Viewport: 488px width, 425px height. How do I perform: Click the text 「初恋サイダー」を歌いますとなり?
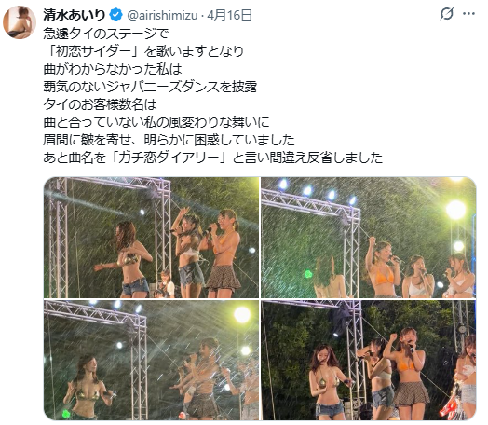[143, 51]
